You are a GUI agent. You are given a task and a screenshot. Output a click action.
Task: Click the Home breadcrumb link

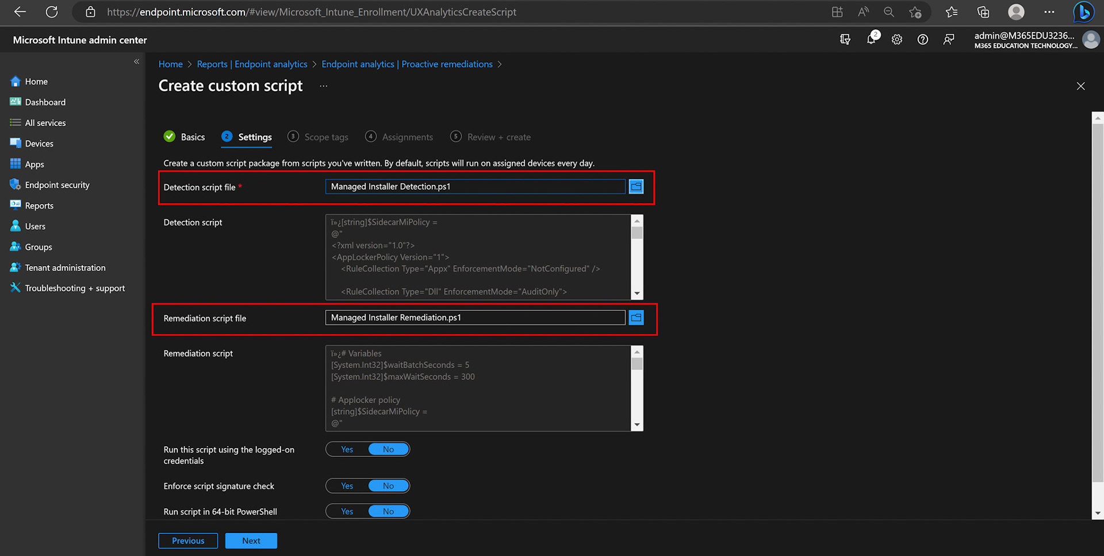(x=170, y=64)
